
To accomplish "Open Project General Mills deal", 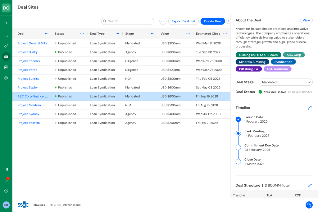I will 32,43.
